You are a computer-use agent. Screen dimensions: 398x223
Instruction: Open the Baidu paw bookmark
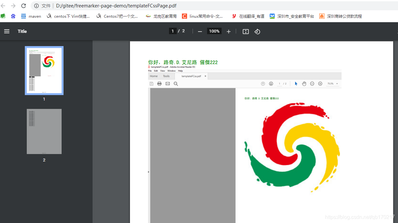coord(13,16)
